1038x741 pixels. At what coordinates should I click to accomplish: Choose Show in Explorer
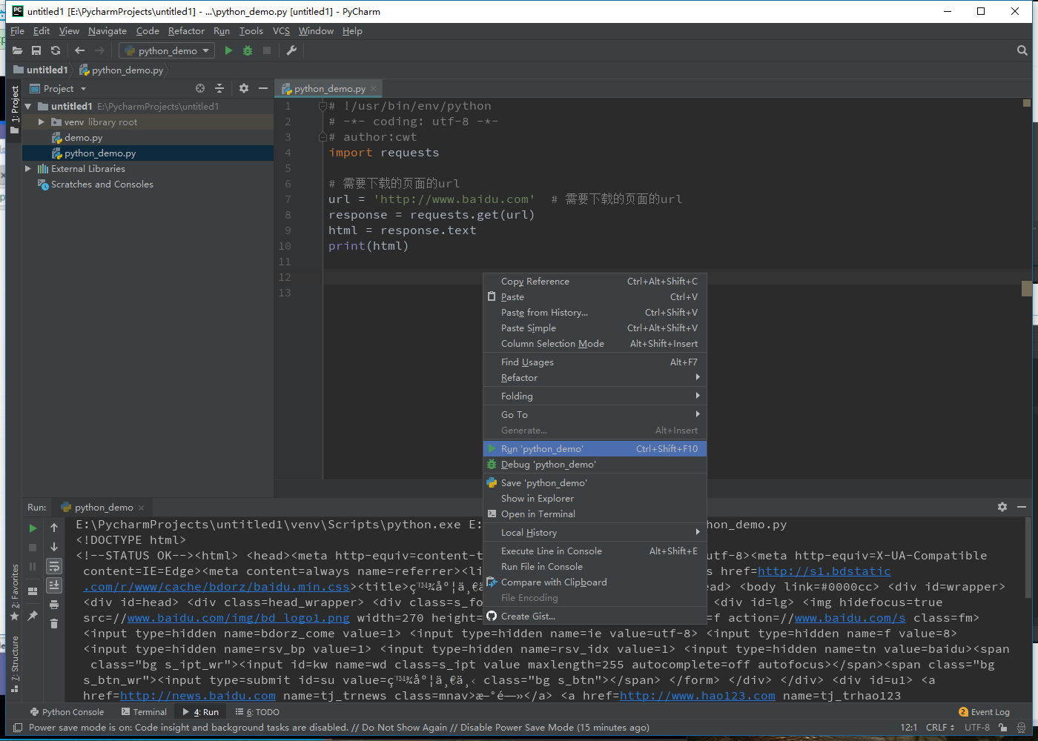pyautogui.click(x=595, y=499)
